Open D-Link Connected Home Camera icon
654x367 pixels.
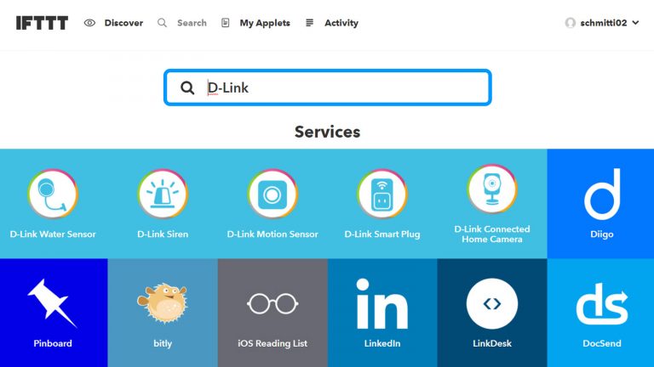click(x=492, y=189)
